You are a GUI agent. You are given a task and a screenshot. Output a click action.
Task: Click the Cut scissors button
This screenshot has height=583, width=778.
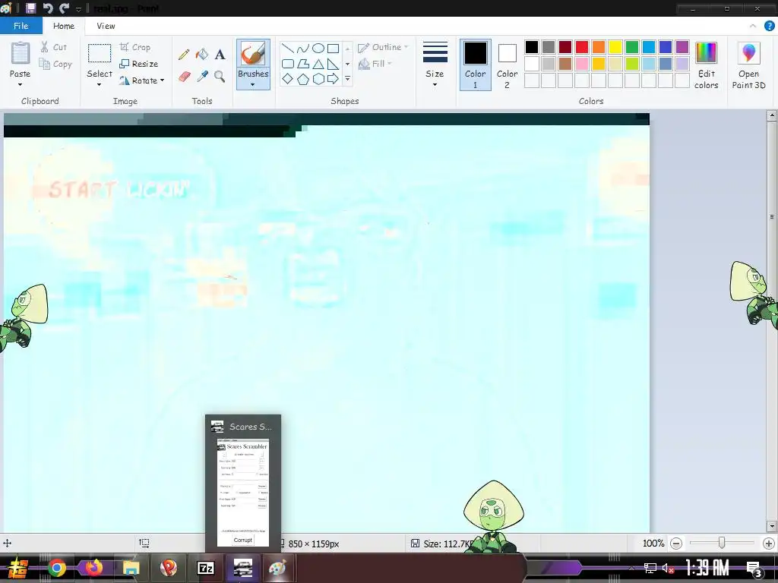click(x=54, y=47)
